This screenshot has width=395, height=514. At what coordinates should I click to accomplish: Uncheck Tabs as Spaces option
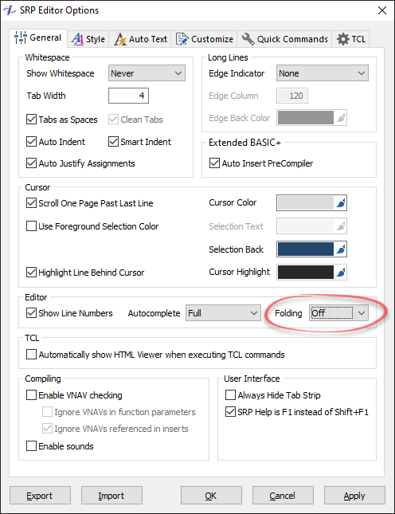pyautogui.click(x=31, y=120)
